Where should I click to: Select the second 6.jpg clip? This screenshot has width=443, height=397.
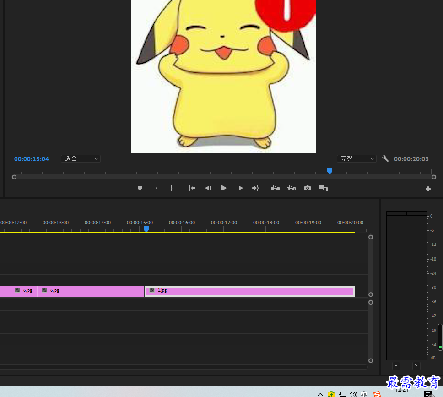91,292
